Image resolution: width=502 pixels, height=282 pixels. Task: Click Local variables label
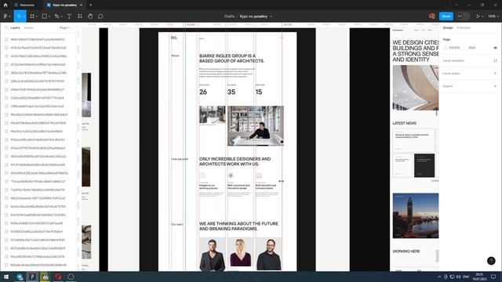tap(453, 60)
